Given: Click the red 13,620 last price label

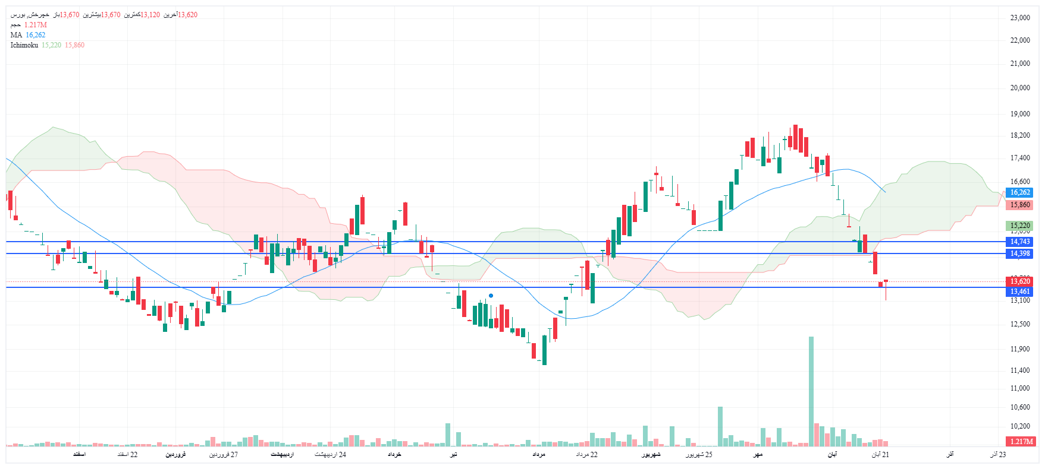Looking at the screenshot, I should pyautogui.click(x=1019, y=281).
